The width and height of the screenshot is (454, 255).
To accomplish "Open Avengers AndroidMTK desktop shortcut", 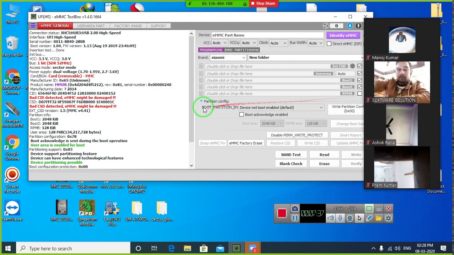I will 12,114.
